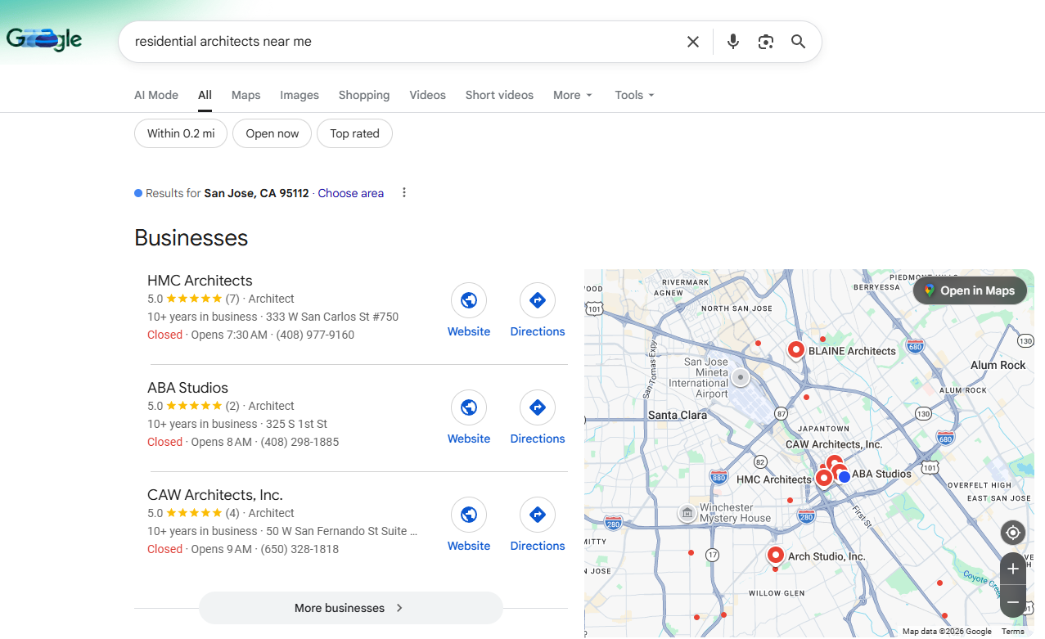
Task: Zoom out on the map
Action: [x=1012, y=602]
